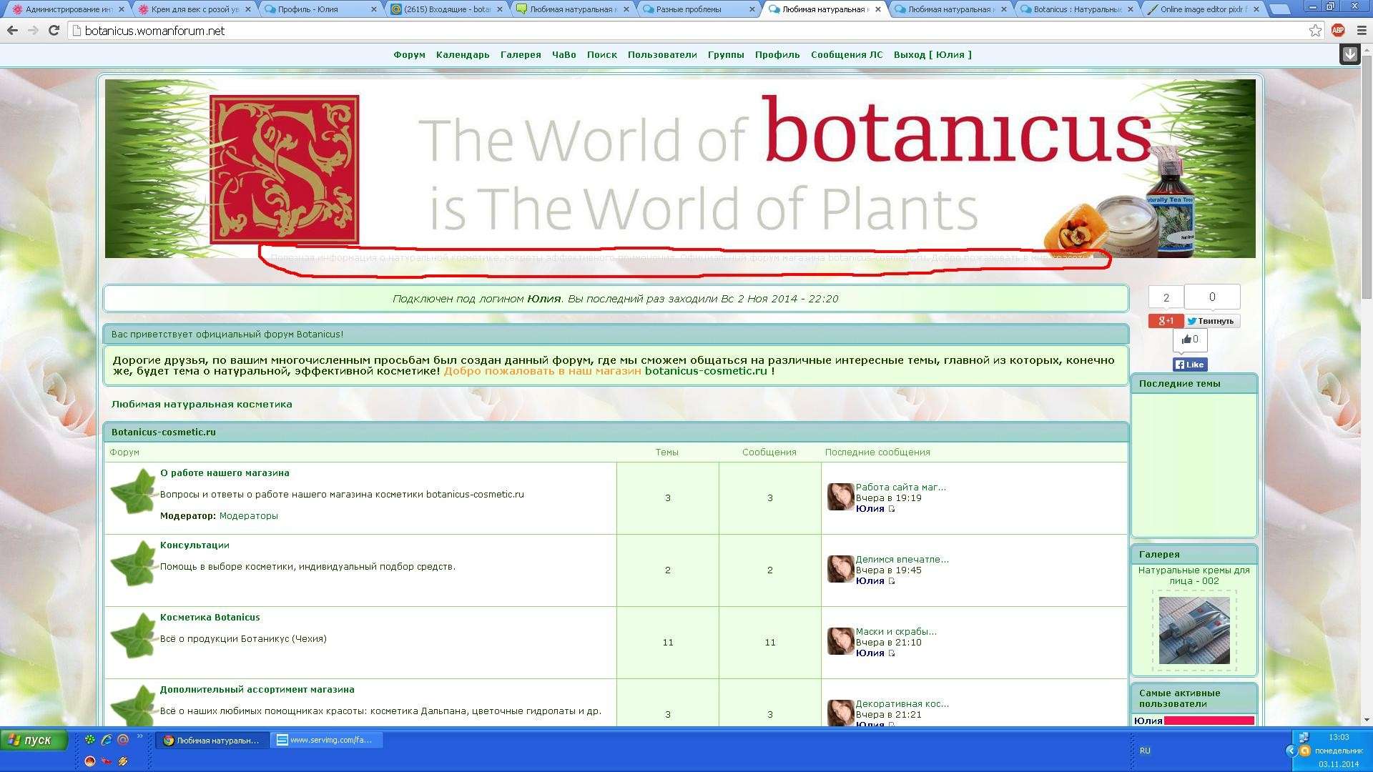1373x772 pixels.
Task: Open the Поиск menu item
Action: (x=601, y=55)
